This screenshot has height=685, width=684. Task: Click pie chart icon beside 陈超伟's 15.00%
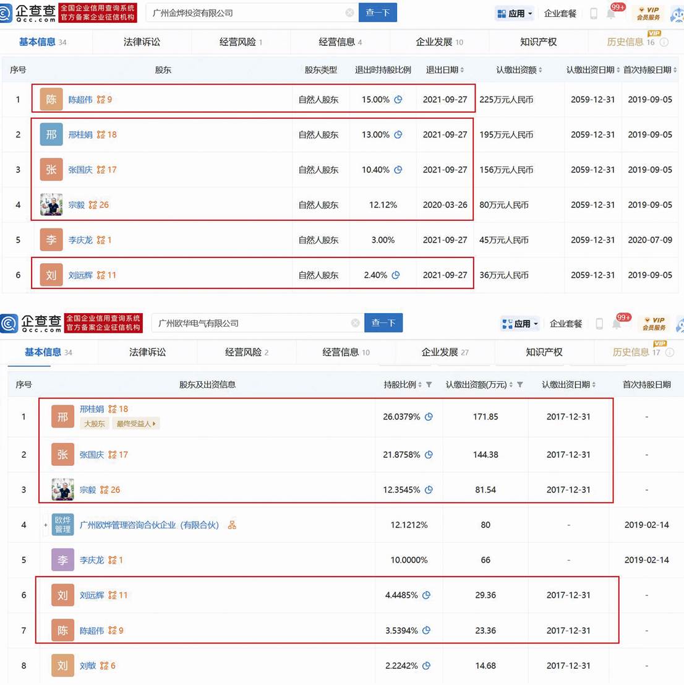pos(398,100)
